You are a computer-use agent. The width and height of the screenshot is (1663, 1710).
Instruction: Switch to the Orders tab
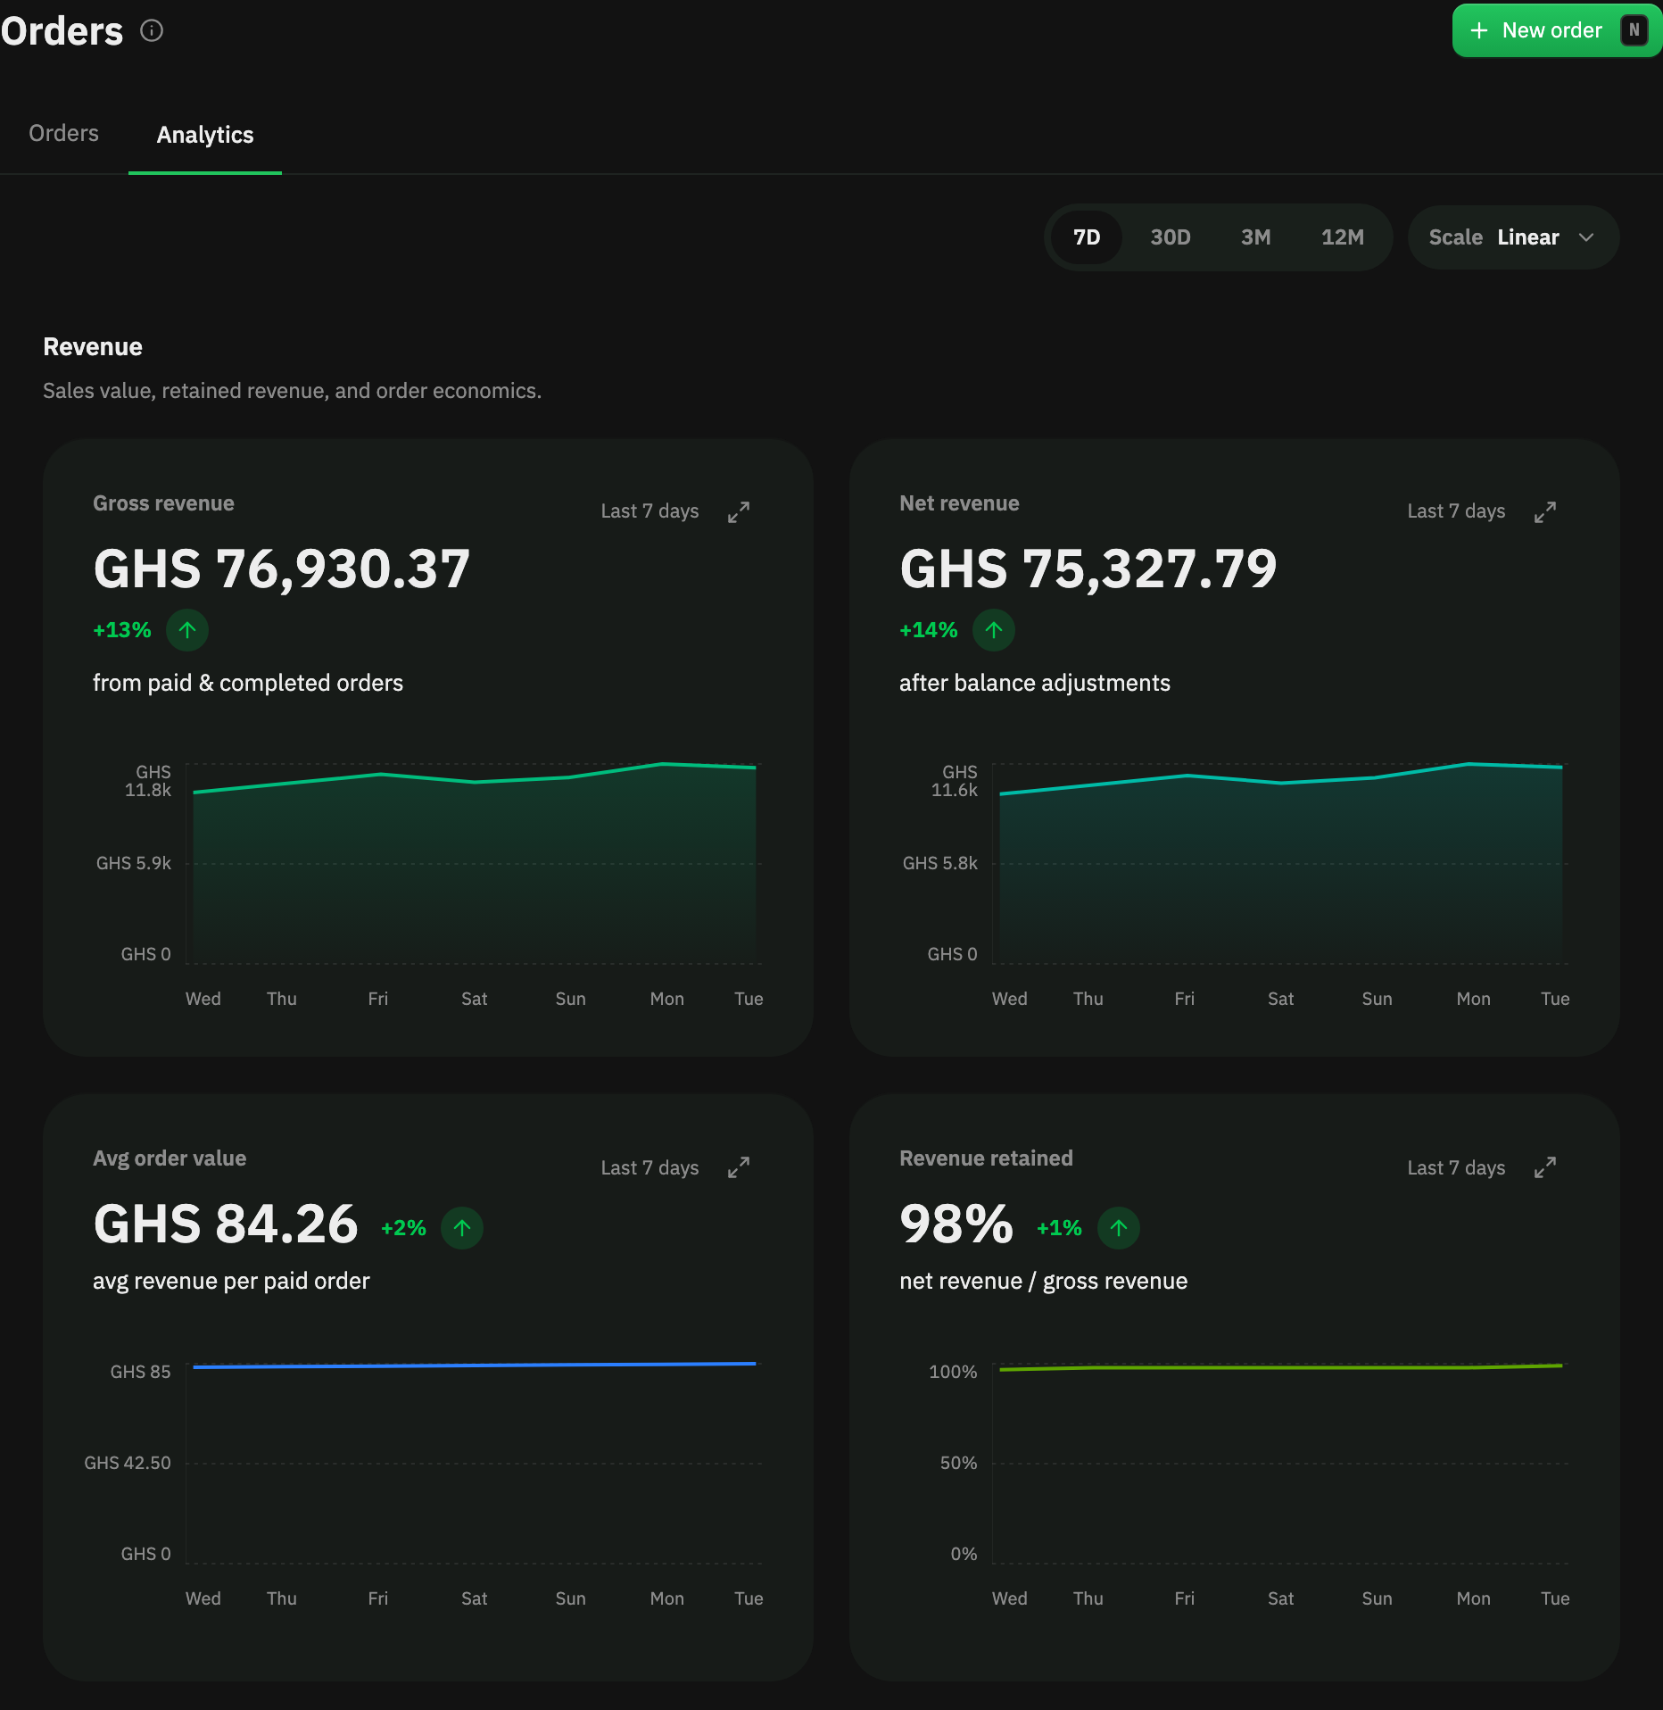(63, 133)
